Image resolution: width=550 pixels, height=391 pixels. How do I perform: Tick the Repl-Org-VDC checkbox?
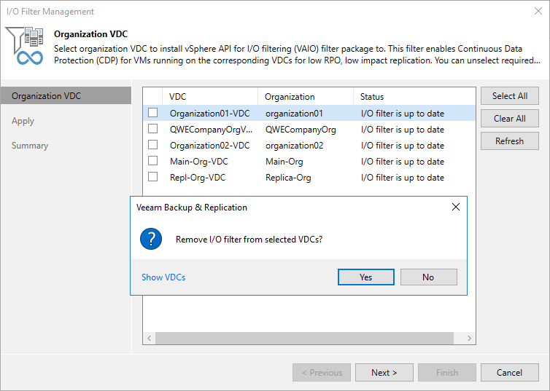click(x=152, y=177)
